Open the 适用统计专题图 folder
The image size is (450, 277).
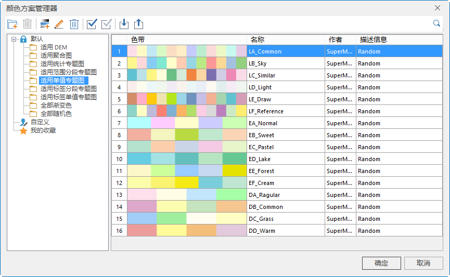(x=62, y=64)
